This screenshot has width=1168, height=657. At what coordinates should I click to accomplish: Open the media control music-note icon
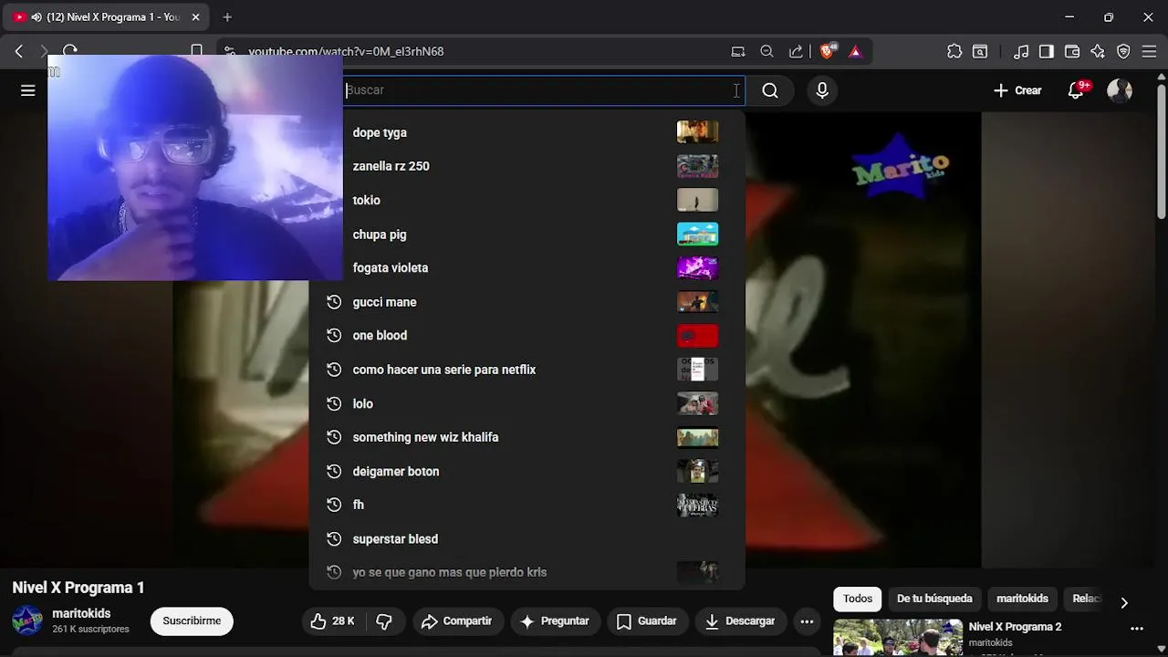[1022, 51]
